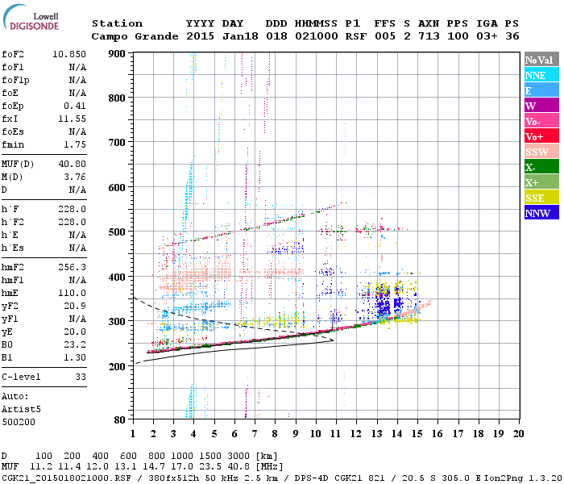
Task: Click the Artist5 auto-scaler label
Action: pos(21,410)
